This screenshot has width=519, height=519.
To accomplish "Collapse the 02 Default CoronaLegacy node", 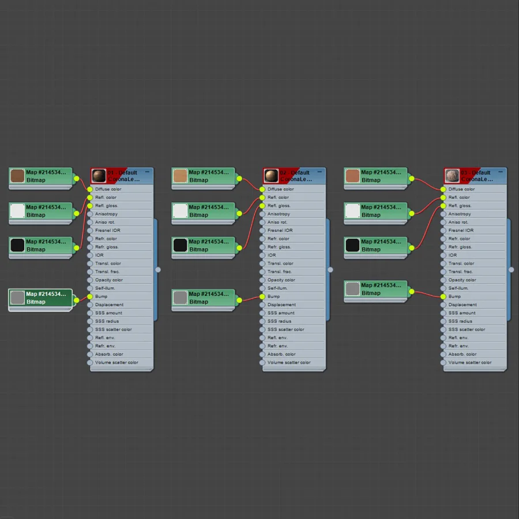I will pyautogui.click(x=319, y=172).
